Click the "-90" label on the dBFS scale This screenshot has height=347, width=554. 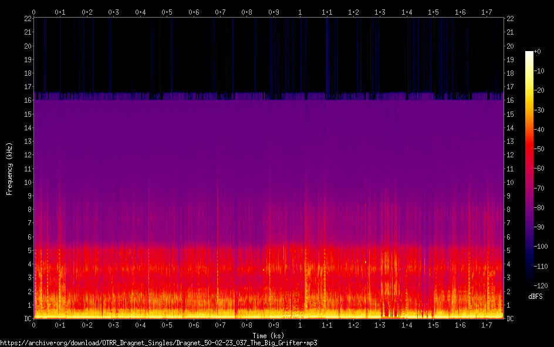click(x=542, y=227)
